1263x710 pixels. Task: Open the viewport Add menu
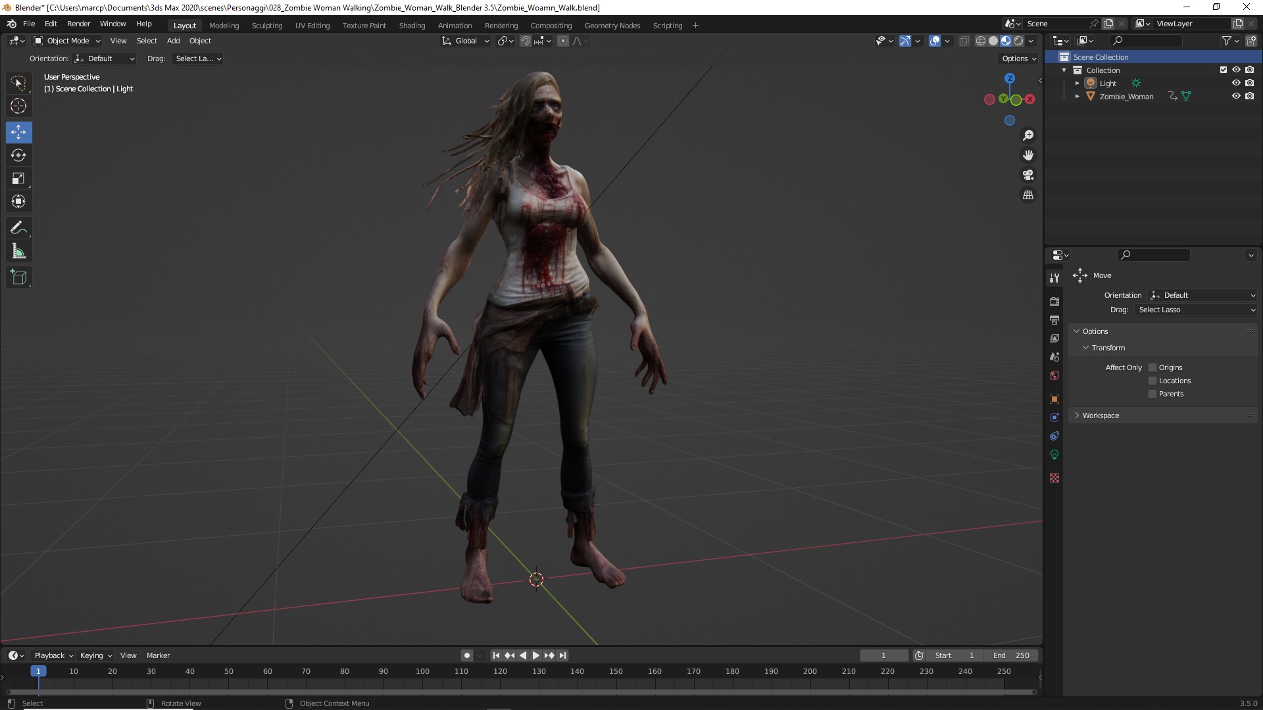[x=173, y=41]
